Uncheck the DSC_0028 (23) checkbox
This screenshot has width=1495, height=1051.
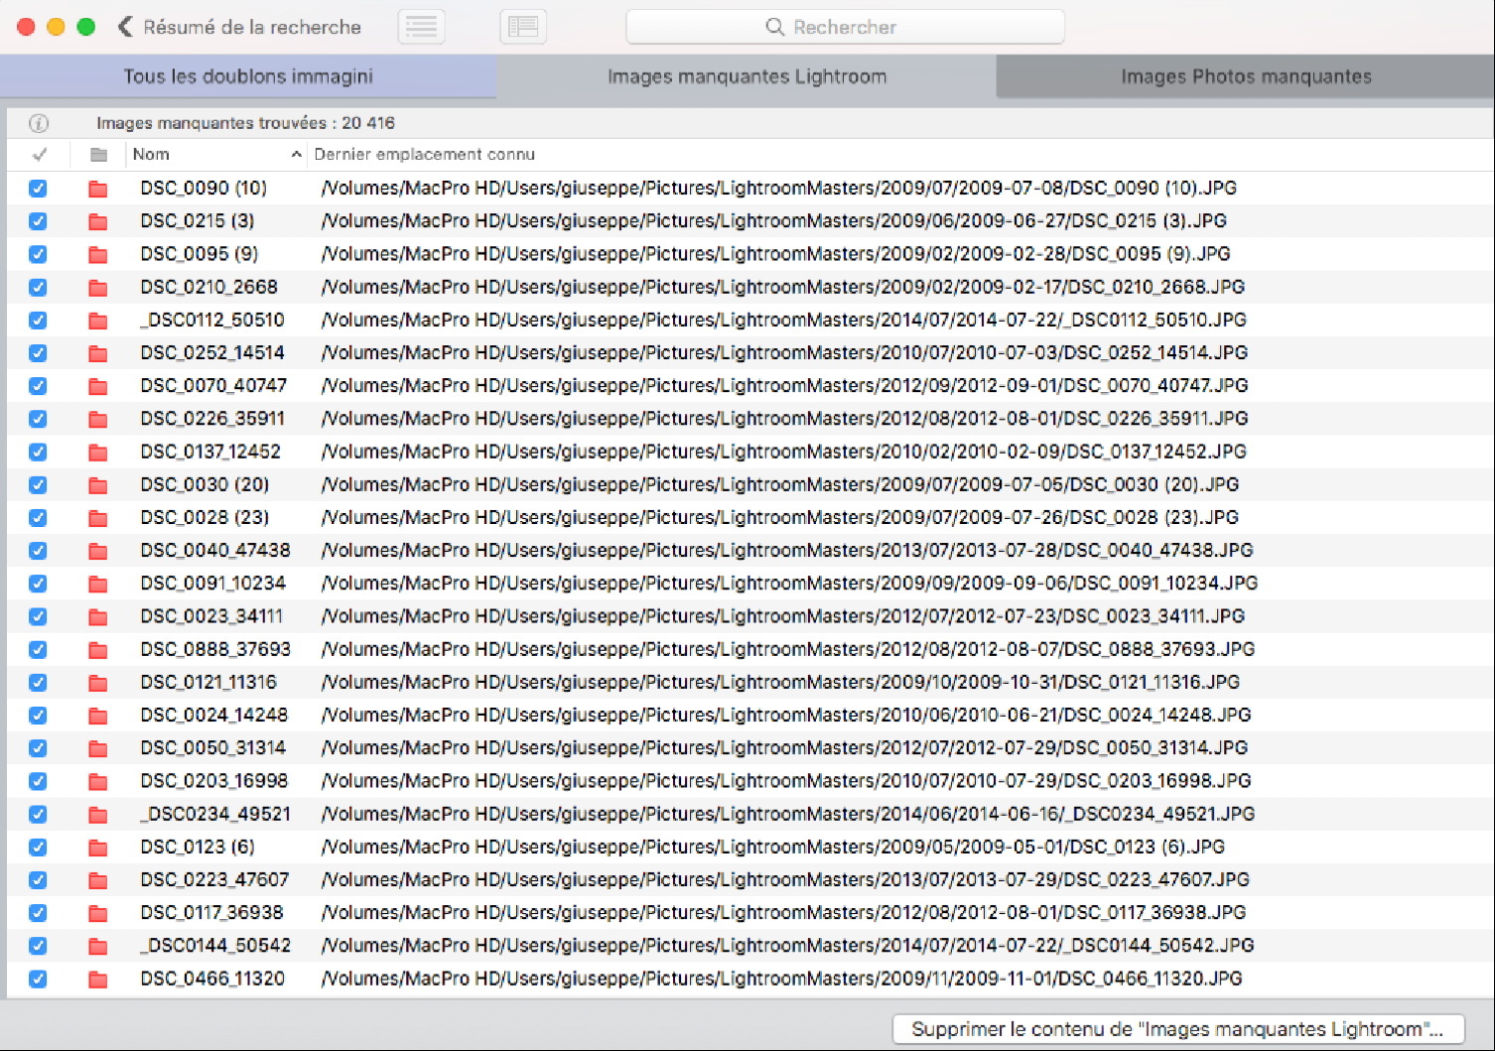pos(38,518)
